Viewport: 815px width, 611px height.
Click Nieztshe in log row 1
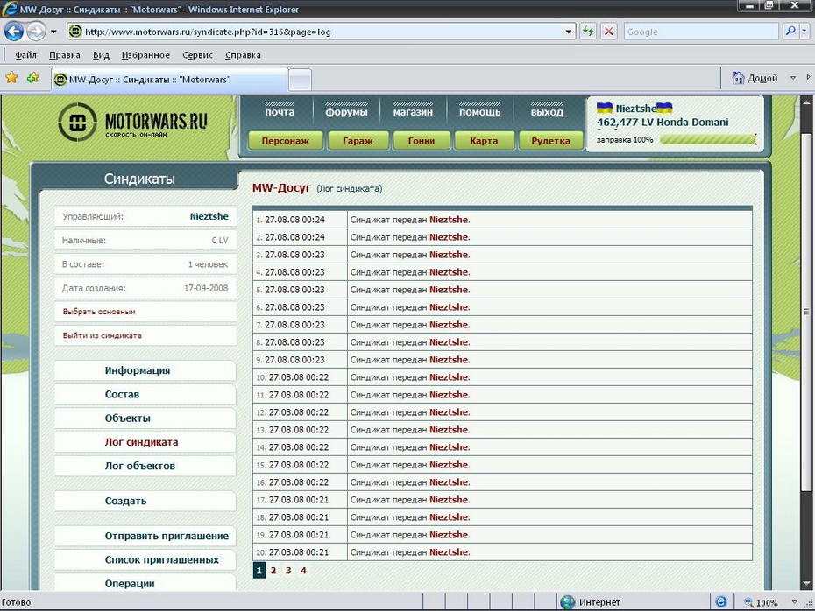point(449,220)
